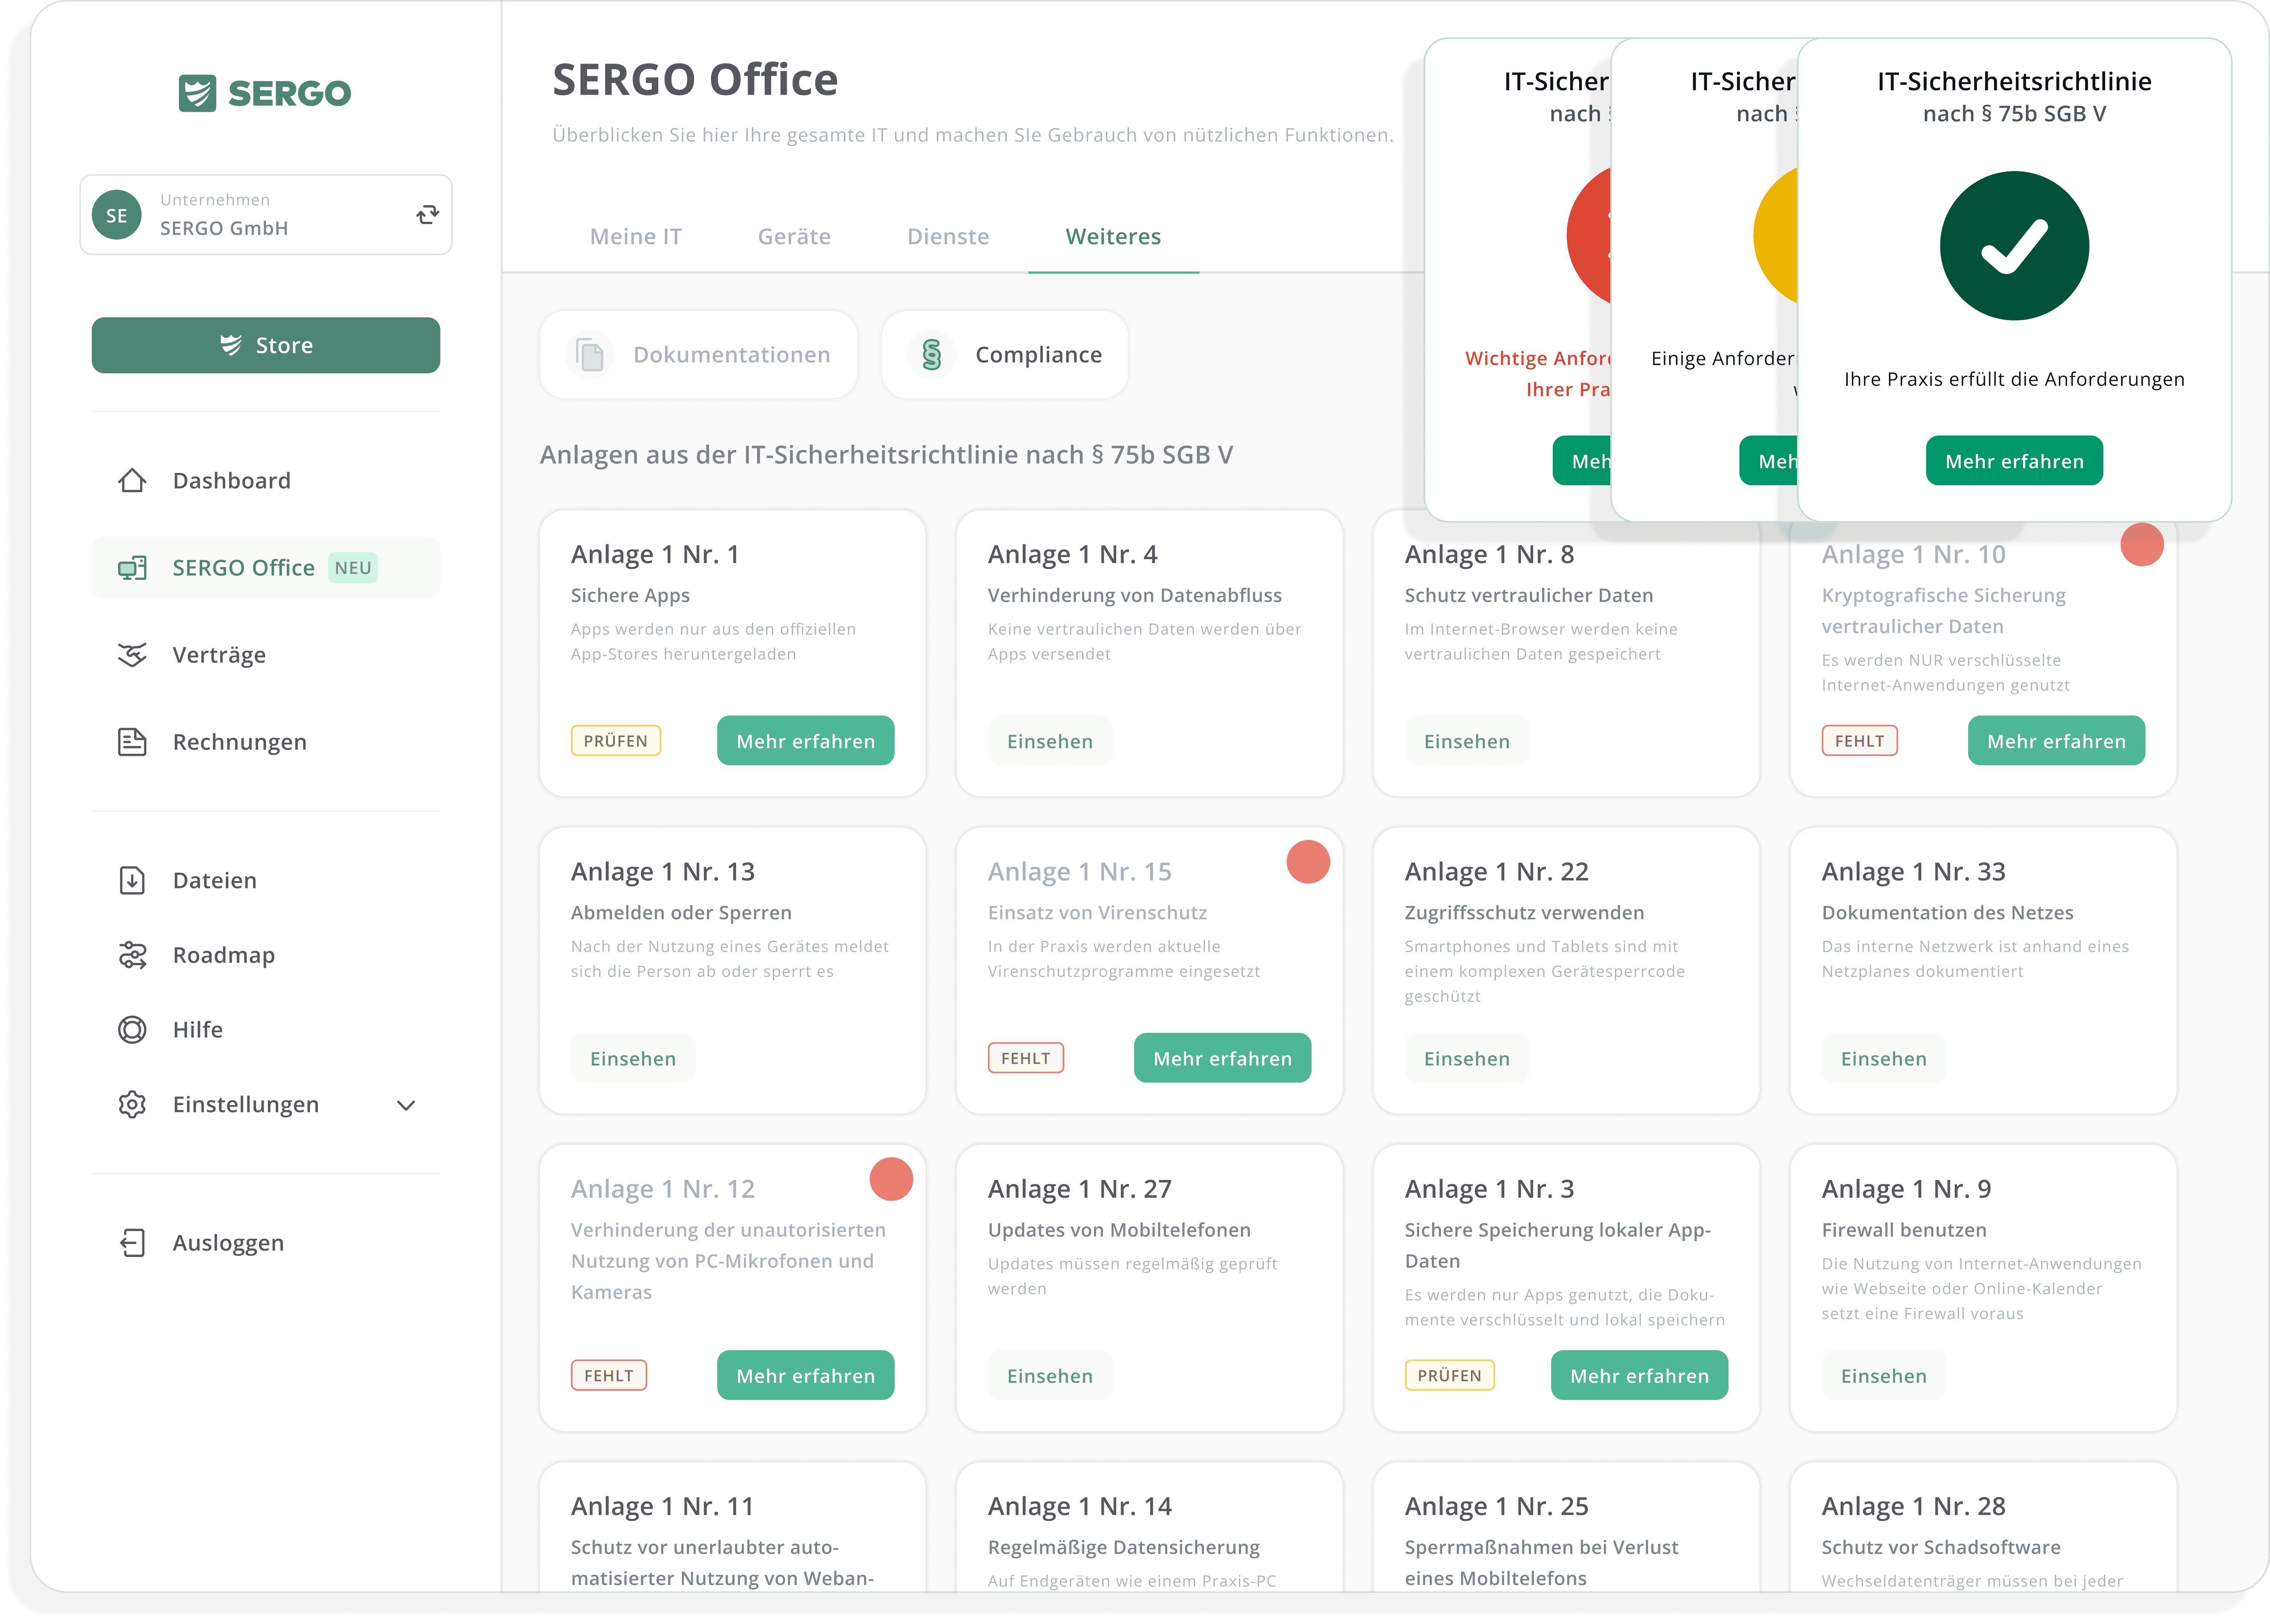Open the Store
The height and width of the screenshot is (1624, 2270).
[x=266, y=345]
